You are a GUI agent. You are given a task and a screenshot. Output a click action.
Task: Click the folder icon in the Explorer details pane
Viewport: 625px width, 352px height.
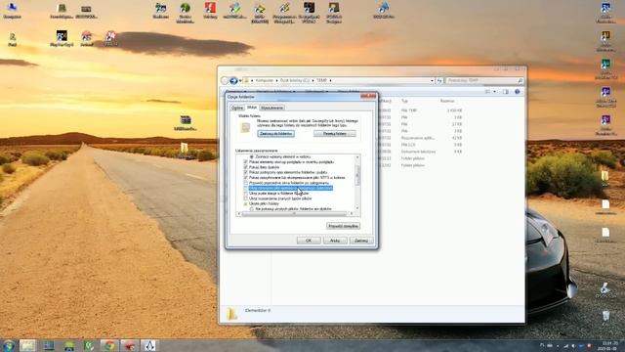[x=231, y=314]
